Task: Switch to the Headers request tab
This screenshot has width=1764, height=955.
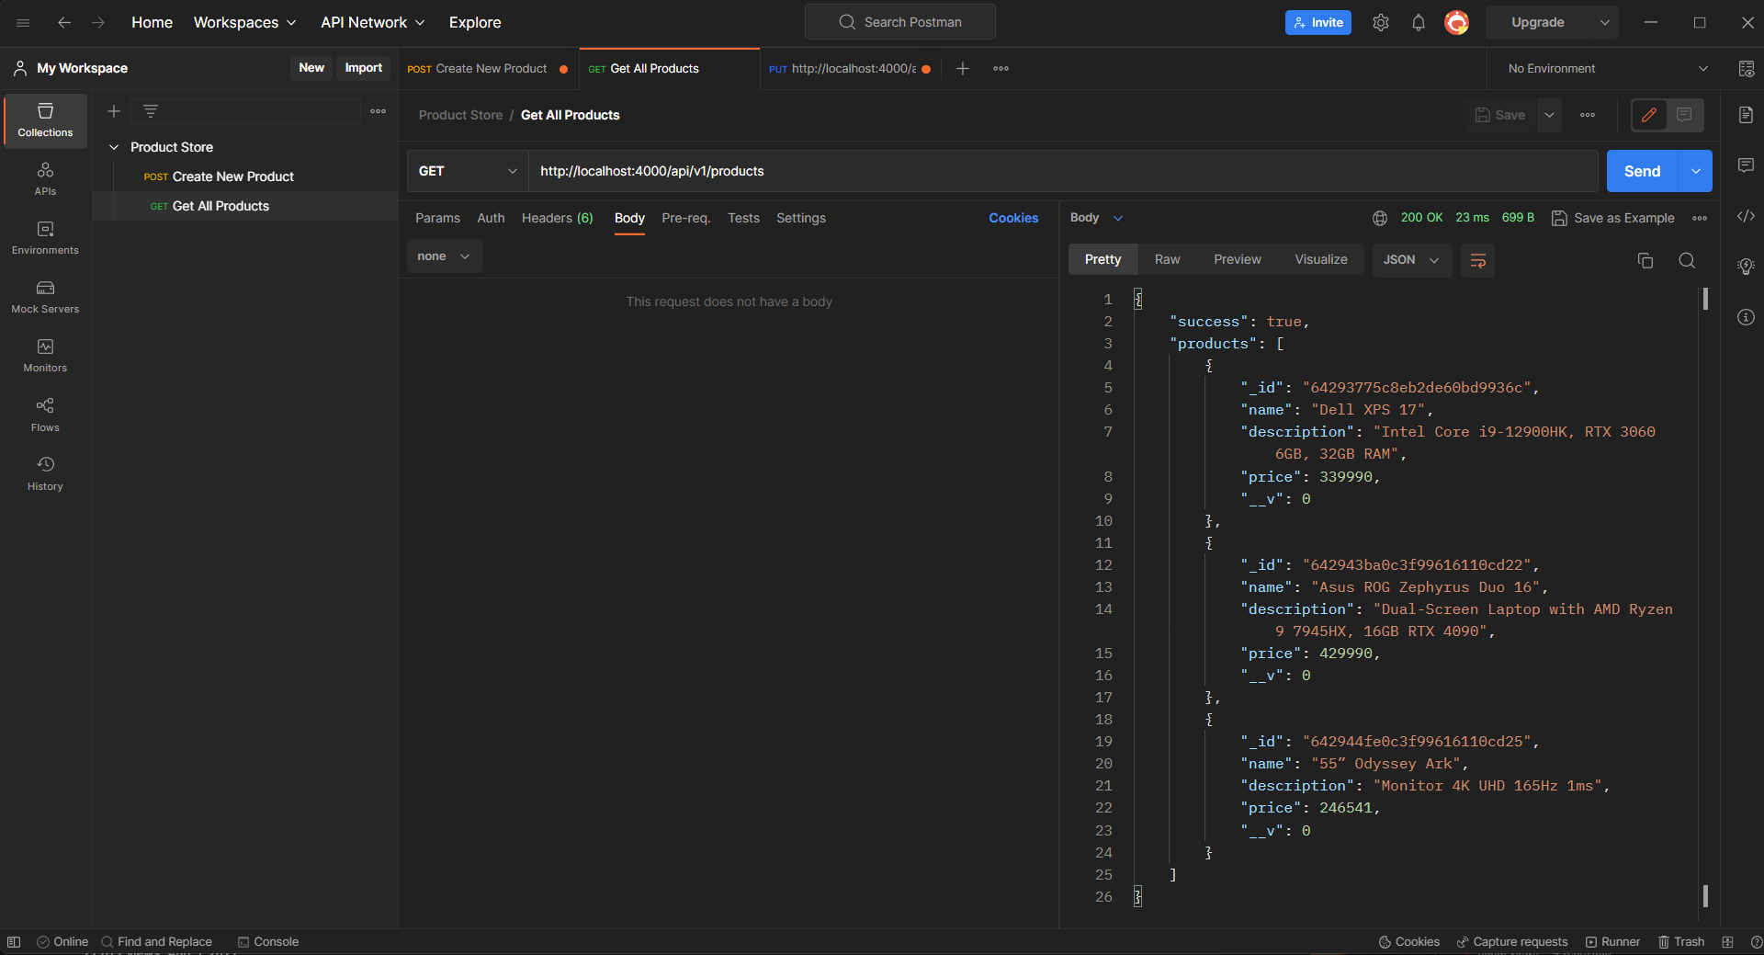Action: tap(557, 218)
